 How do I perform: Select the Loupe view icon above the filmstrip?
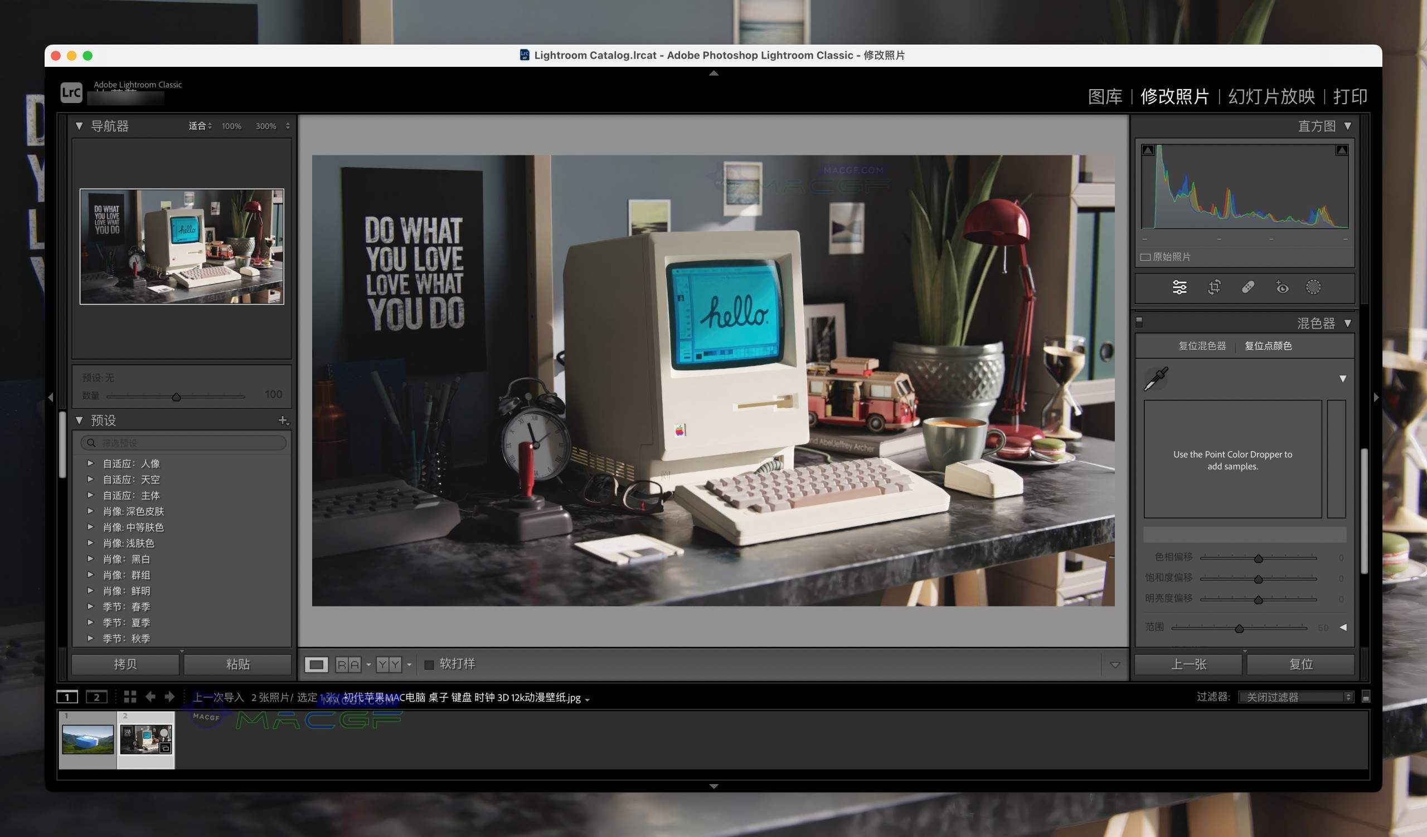tap(316, 664)
